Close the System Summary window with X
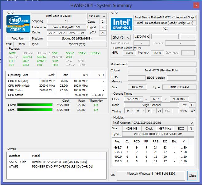The width and height of the screenshot is (202, 185). click(x=196, y=6)
